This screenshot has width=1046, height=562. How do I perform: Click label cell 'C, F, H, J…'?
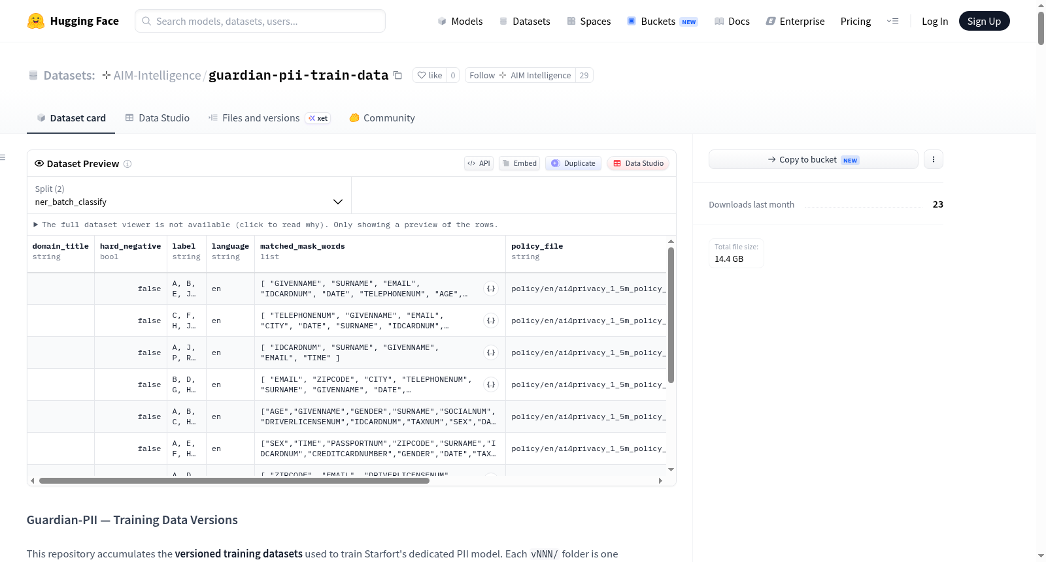coord(186,320)
